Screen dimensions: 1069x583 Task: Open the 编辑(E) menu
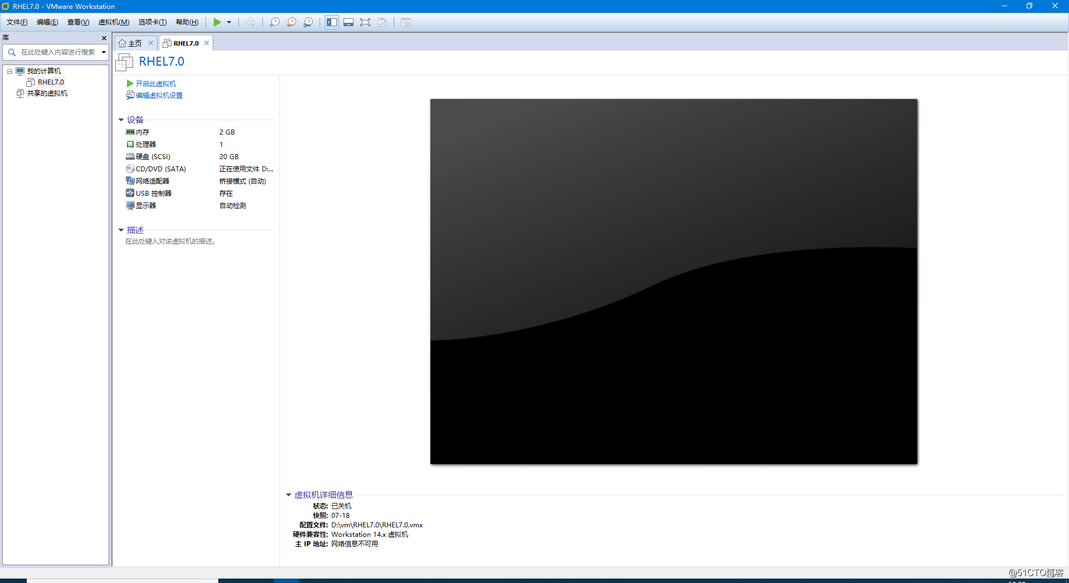pos(47,22)
